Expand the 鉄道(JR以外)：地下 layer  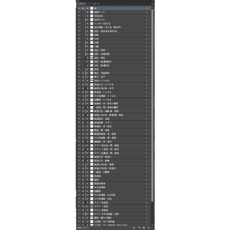pyautogui.click(x=87, y=88)
